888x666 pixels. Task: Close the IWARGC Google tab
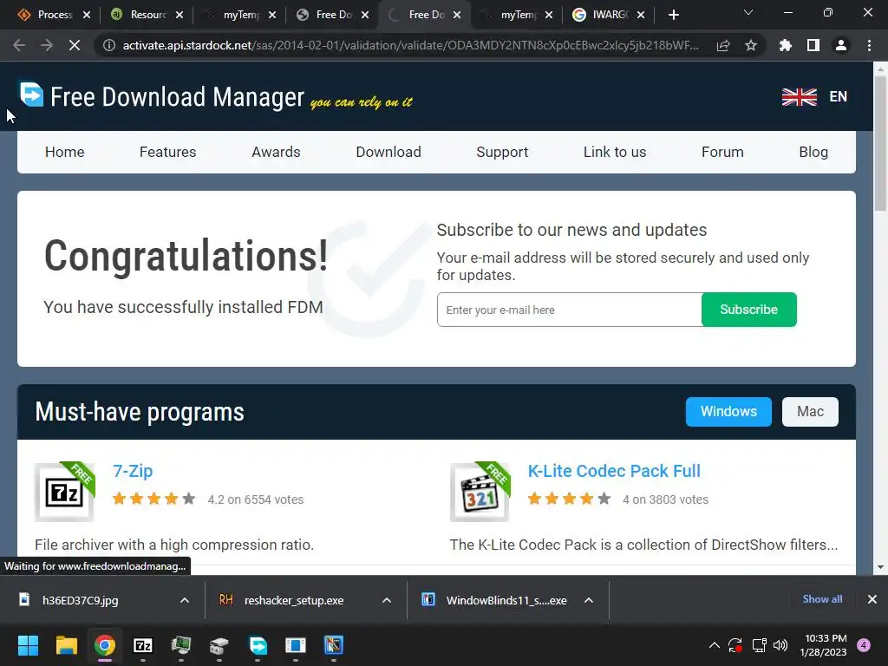pos(641,15)
